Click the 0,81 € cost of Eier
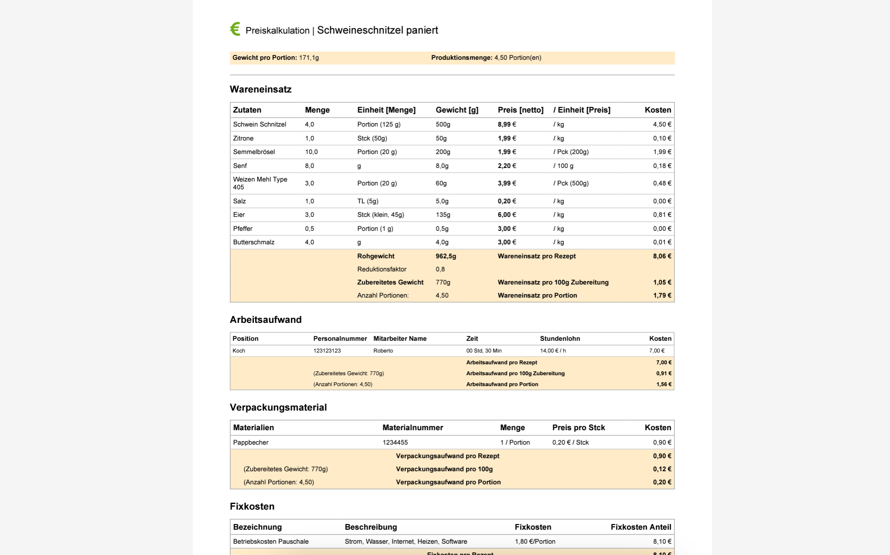This screenshot has height=555, width=890. pyautogui.click(x=662, y=215)
